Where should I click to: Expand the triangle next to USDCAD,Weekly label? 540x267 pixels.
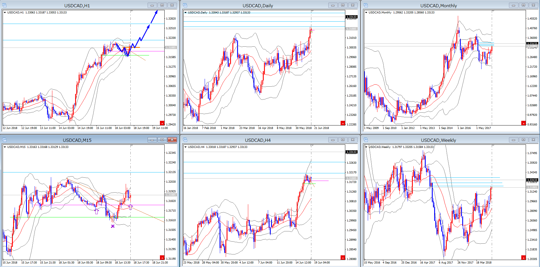(x=366, y=147)
